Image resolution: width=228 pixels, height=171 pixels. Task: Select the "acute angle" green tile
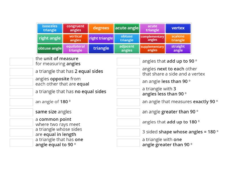tap(127, 28)
